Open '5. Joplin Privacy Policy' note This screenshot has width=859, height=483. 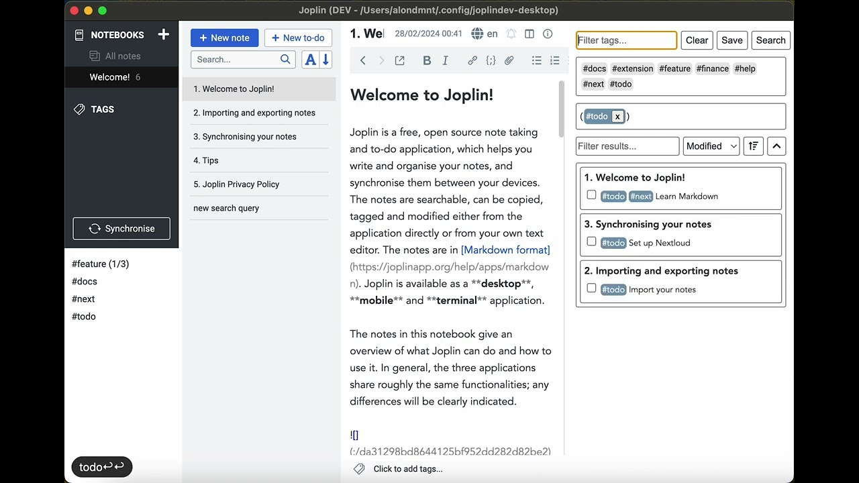[x=259, y=184]
